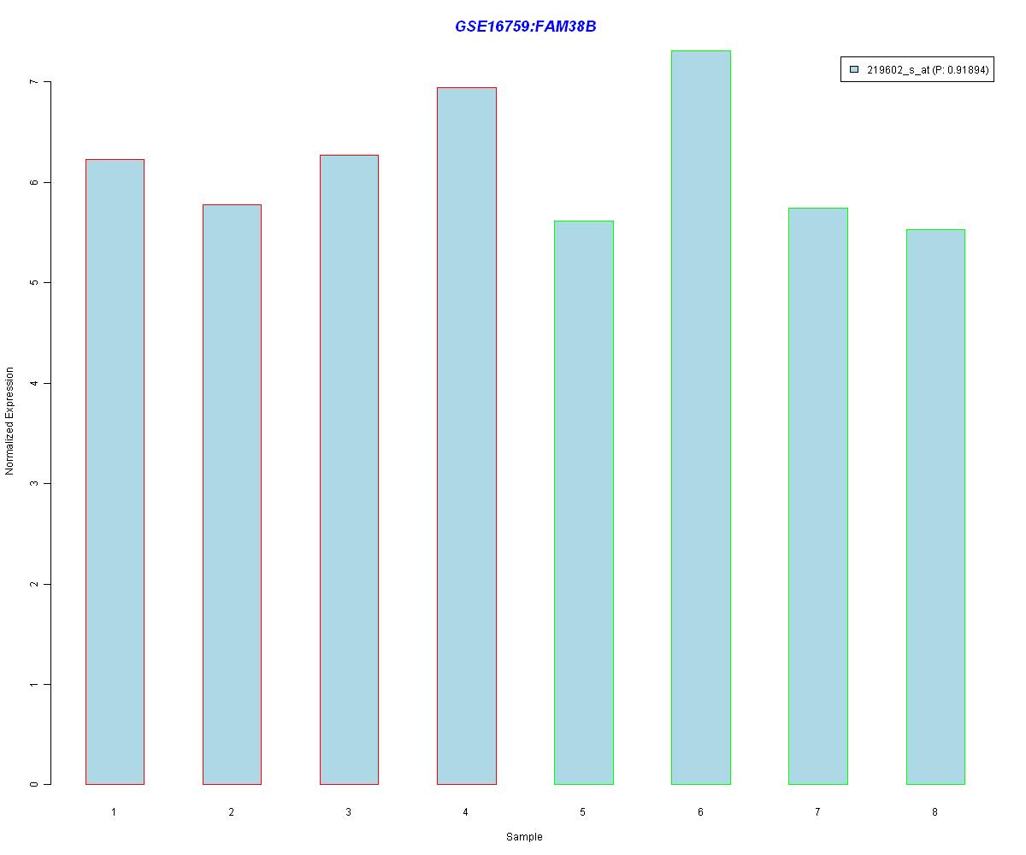Click the y-axis tick value 5
Viewport: 1026px width, 855px height.
point(33,283)
